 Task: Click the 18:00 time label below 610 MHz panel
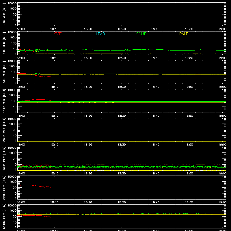[21, 87]
